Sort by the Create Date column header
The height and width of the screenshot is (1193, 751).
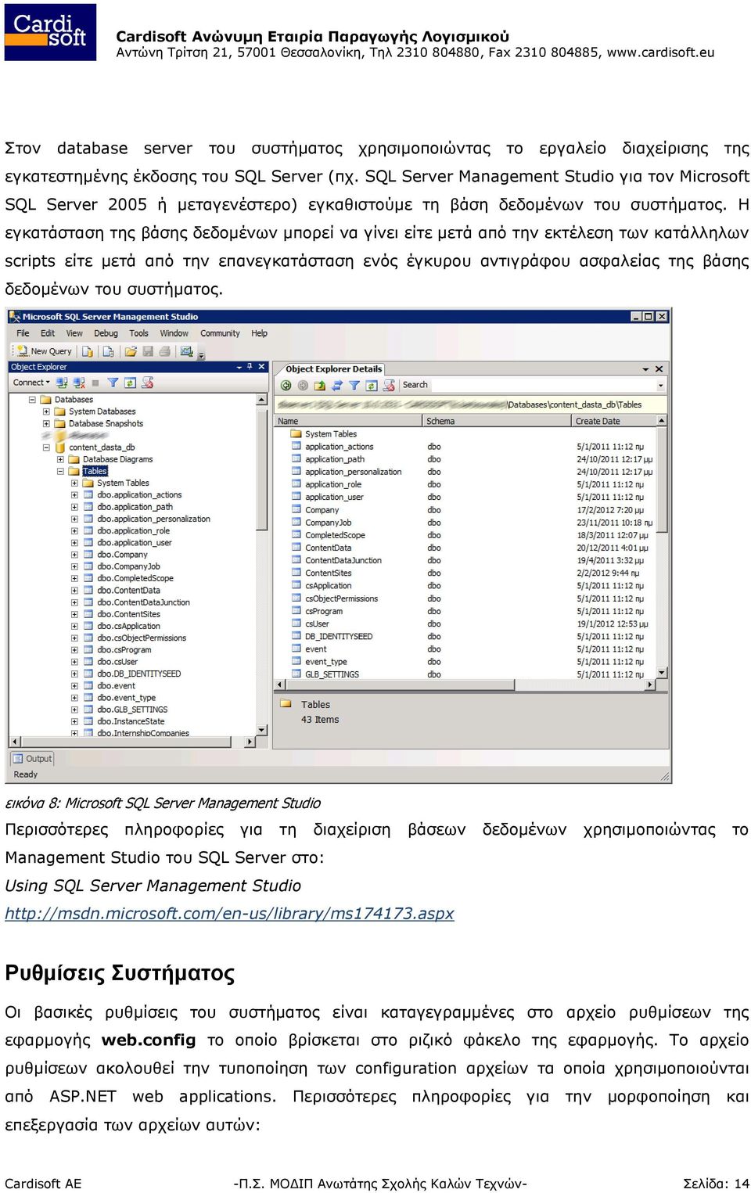click(614, 421)
